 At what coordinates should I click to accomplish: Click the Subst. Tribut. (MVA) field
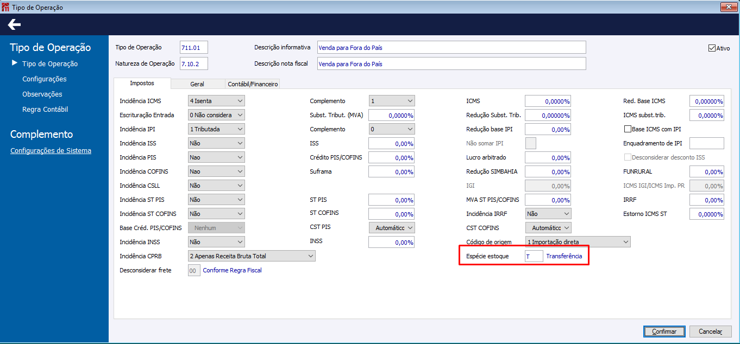(392, 115)
